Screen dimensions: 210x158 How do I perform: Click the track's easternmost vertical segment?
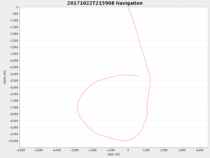[x=150, y=81]
